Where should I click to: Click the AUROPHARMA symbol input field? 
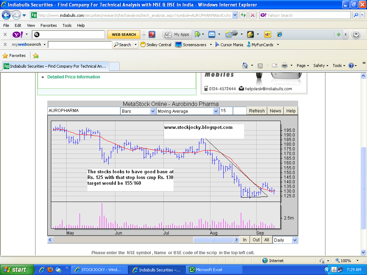pos(84,111)
